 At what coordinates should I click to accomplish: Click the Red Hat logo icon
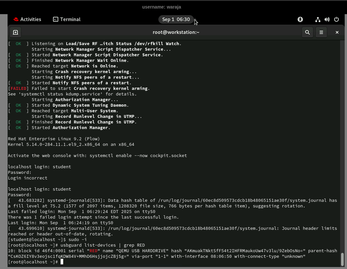click(x=16, y=19)
